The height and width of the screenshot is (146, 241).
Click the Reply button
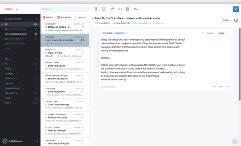click(221, 33)
